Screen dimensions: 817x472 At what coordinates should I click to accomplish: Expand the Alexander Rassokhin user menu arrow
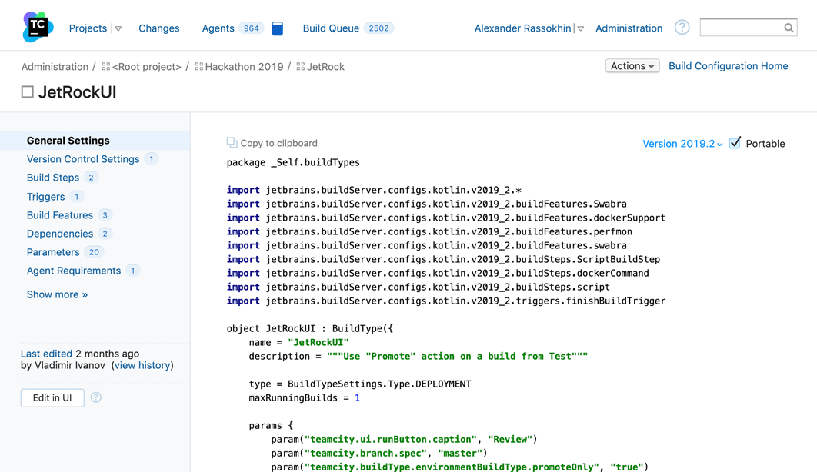tap(581, 28)
